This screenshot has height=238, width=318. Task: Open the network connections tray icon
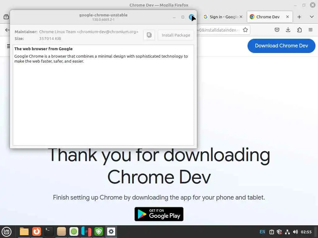tap(287, 232)
